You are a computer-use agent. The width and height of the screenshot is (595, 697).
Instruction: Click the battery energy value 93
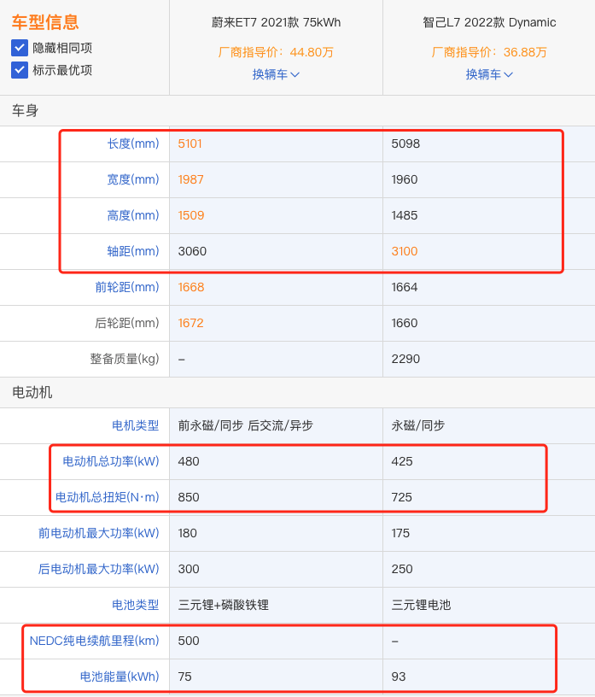coord(398,676)
